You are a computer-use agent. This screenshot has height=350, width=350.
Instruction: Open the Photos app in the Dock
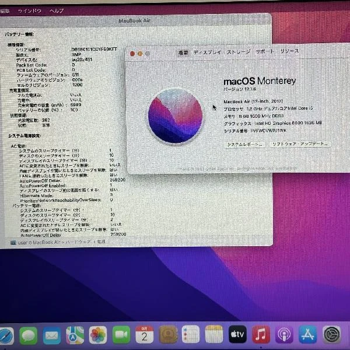[x=98, y=335]
